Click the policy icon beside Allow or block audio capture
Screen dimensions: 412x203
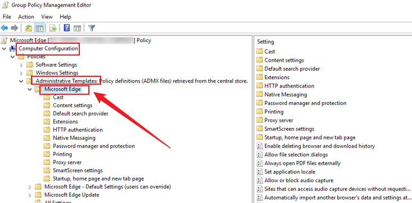click(260, 181)
